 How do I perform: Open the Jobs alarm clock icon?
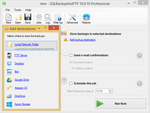pyautogui.click(x=39, y=17)
